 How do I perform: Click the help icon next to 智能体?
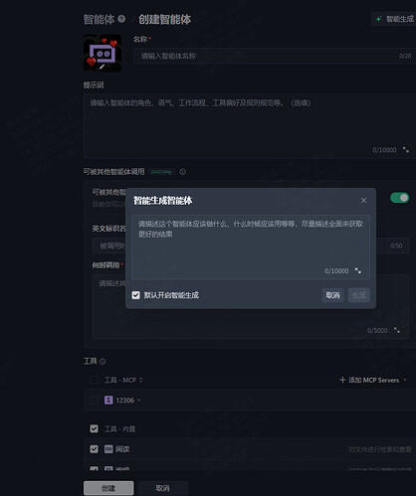click(x=121, y=19)
